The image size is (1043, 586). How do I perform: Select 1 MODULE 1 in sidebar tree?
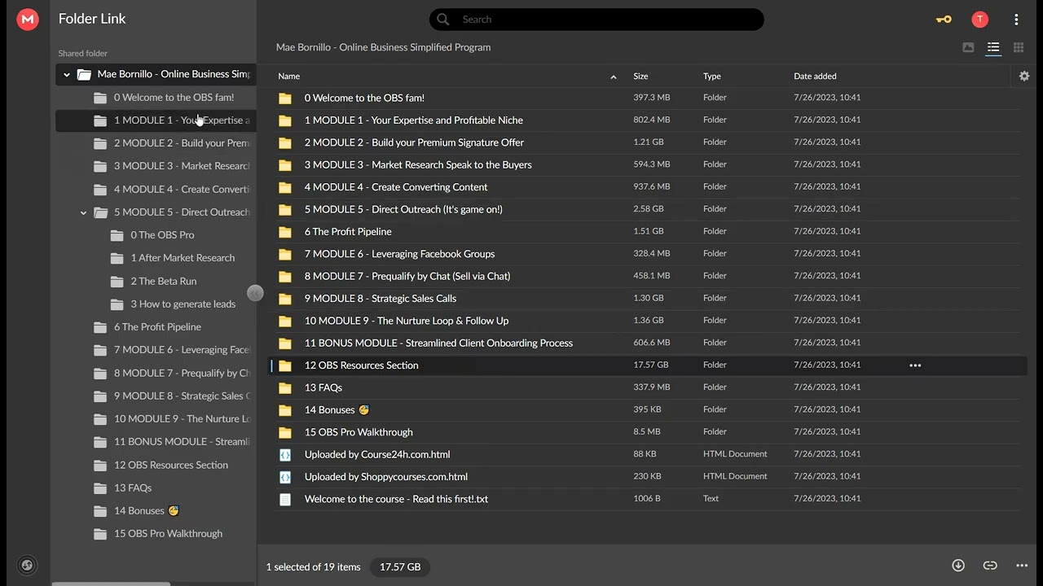click(156, 120)
